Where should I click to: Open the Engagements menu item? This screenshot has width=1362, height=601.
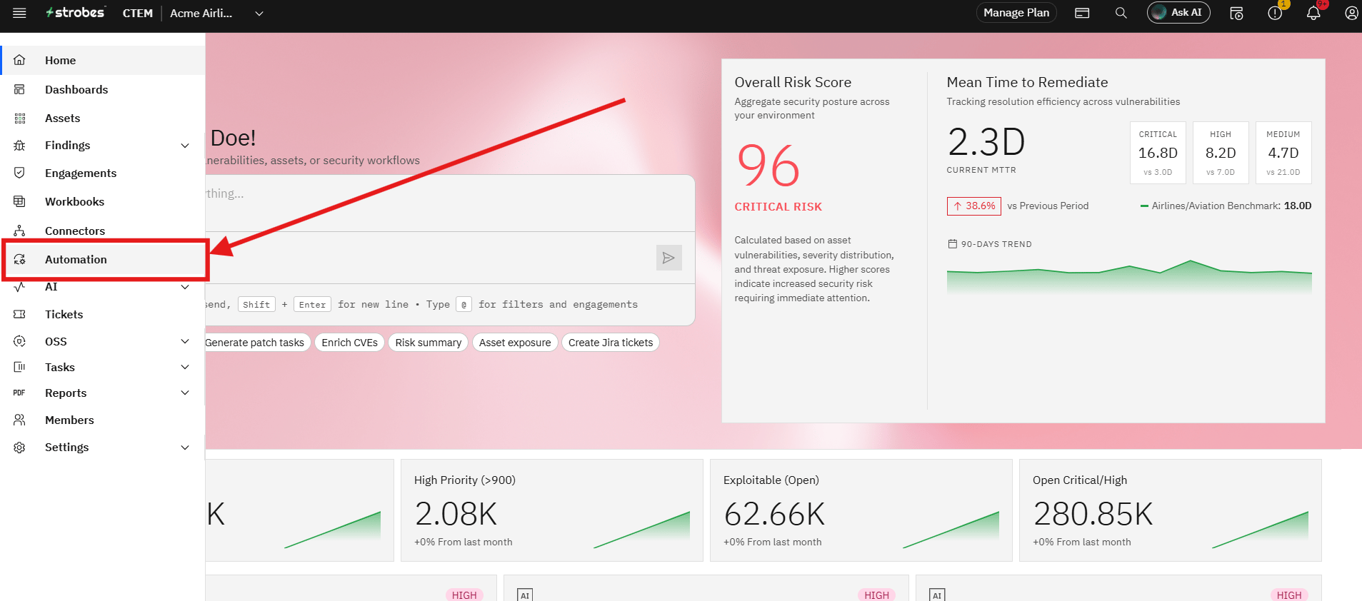coord(104,173)
